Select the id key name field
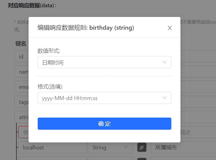Image resolution: width=216 pixels, height=160 pixels. point(22,56)
